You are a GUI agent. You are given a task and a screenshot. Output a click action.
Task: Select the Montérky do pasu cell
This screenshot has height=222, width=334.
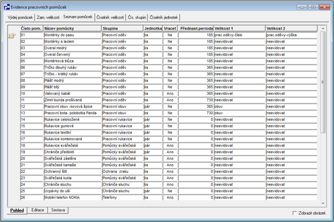point(72,35)
